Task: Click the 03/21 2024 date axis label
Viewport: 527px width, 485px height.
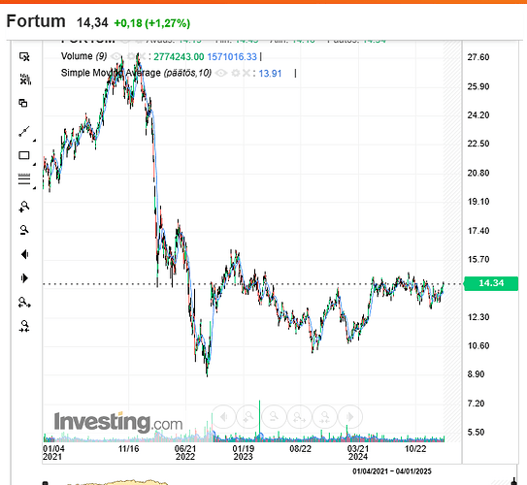Action: (x=358, y=452)
